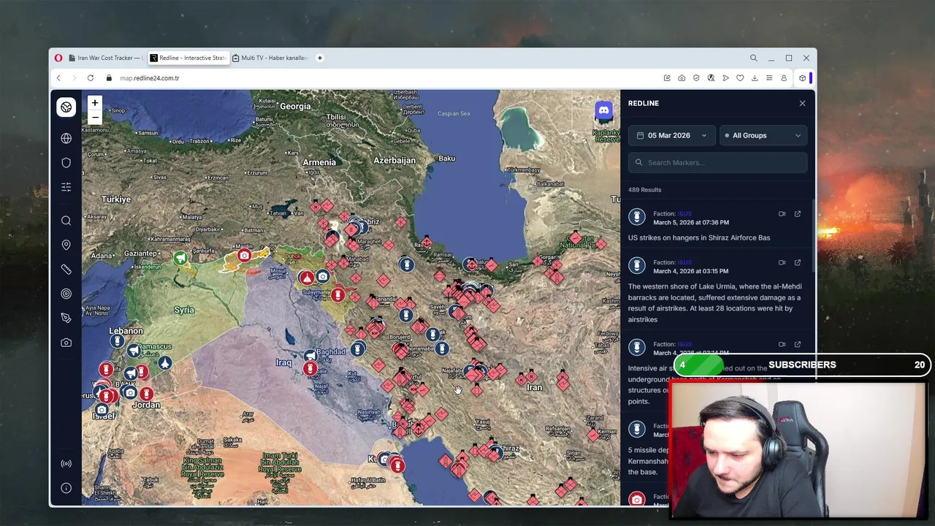This screenshot has height=526, width=935.
Task: Click the green megaphone marker near Gaziantep
Action: [x=180, y=258]
